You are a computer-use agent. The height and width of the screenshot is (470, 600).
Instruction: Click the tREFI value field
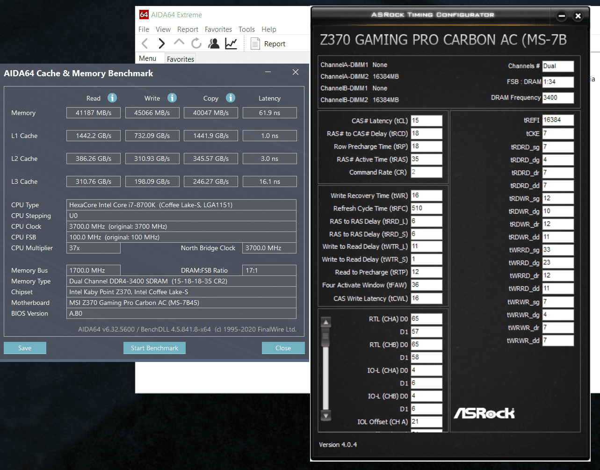[558, 120]
